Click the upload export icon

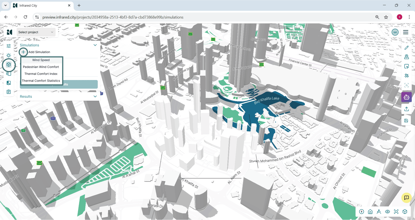click(406, 109)
